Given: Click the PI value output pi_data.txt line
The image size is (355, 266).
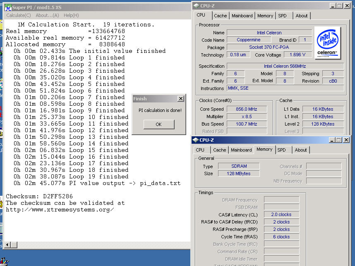Looking at the screenshot, I should point(97,183).
